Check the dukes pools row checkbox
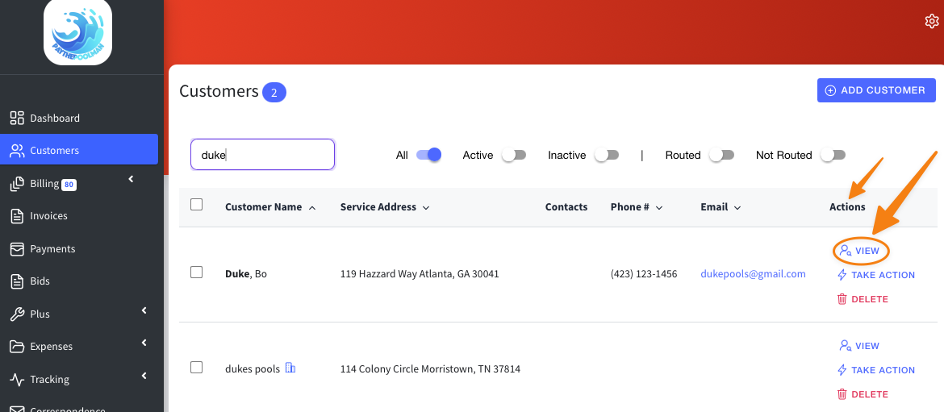Viewport: 944px width, 412px height. click(196, 367)
